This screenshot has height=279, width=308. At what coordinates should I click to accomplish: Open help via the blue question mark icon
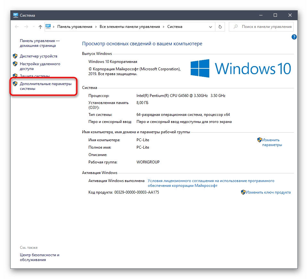click(294, 37)
